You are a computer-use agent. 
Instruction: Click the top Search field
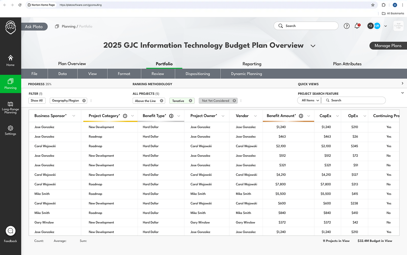[306, 26]
